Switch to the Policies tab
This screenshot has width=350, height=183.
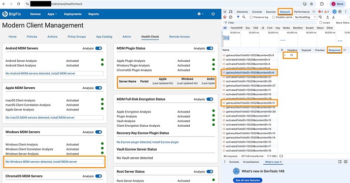[x=32, y=36]
